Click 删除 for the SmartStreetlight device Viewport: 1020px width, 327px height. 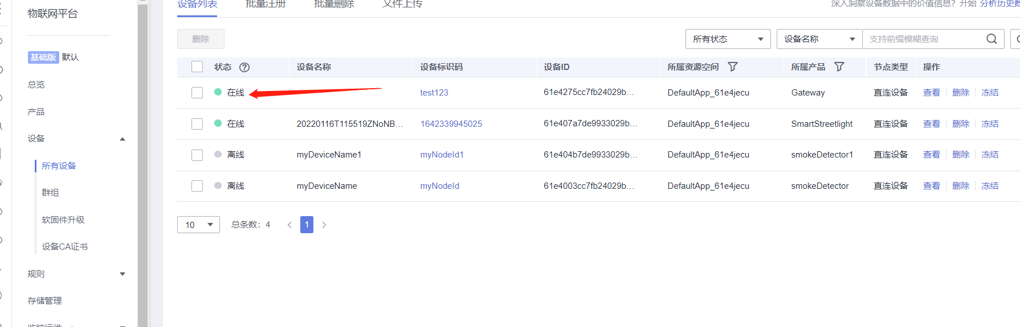pyautogui.click(x=961, y=123)
